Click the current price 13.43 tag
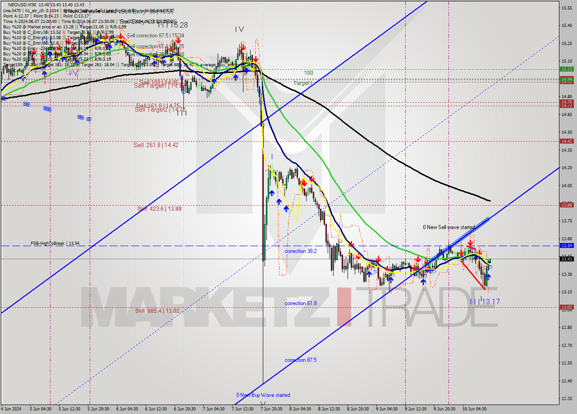The height and width of the screenshot is (414, 577). pyautogui.click(x=566, y=258)
